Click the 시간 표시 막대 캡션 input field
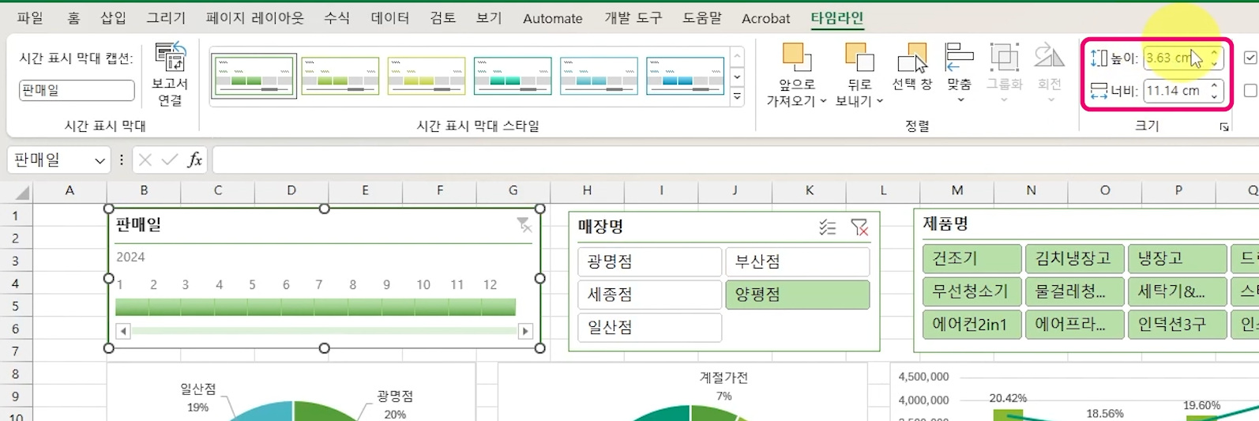 [x=77, y=90]
